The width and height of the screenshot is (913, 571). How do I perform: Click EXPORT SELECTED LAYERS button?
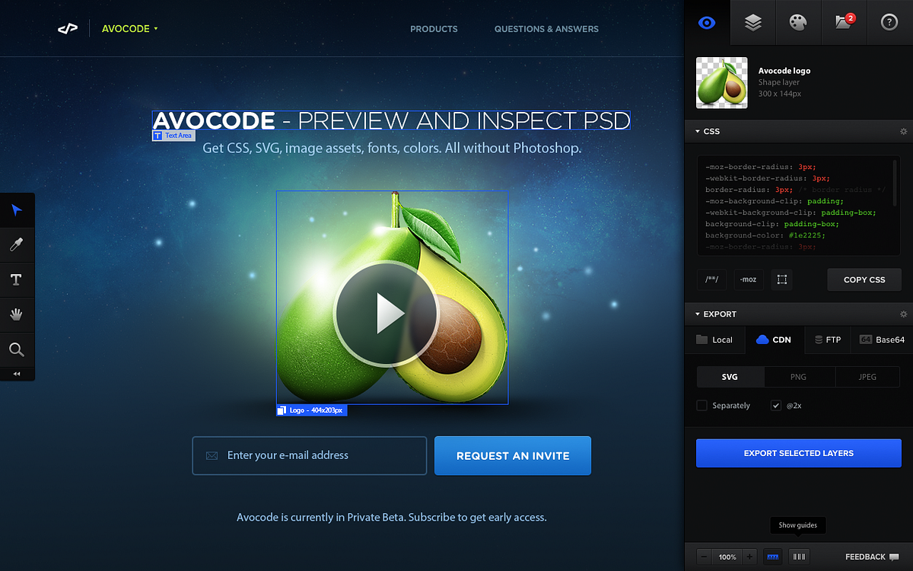799,453
